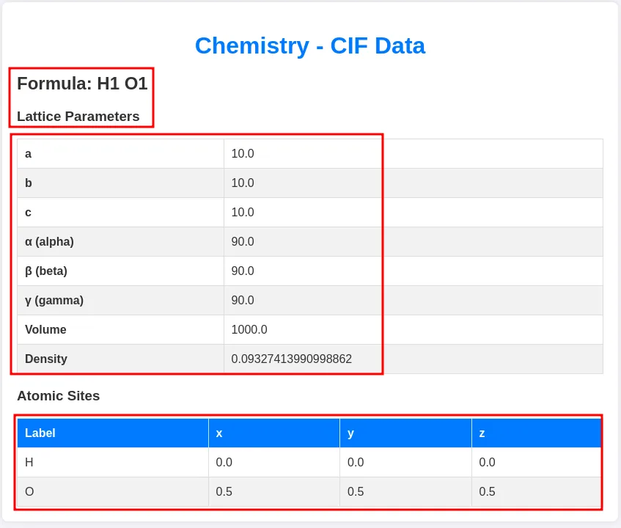Screen dimensions: 621x528
Task: Click the 'z' column header
Action: click(x=537, y=433)
